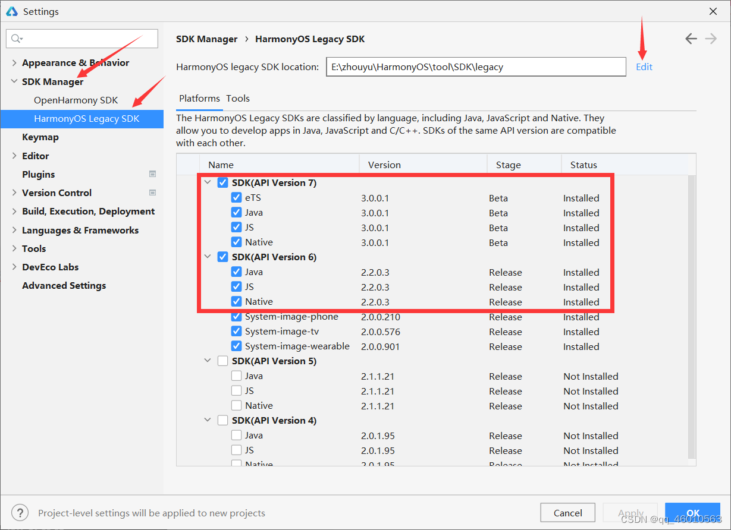Open Plugins settings page
Viewport: 731px width, 530px height.
[39, 174]
